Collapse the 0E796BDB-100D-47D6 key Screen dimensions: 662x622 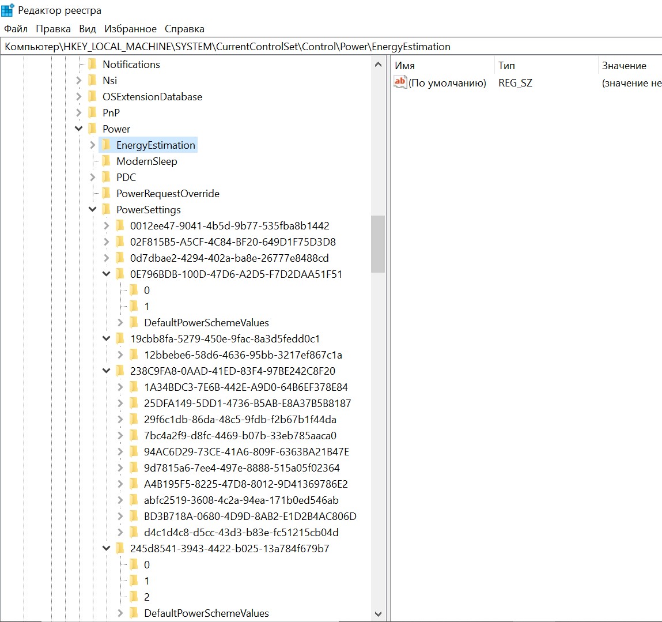tap(107, 274)
